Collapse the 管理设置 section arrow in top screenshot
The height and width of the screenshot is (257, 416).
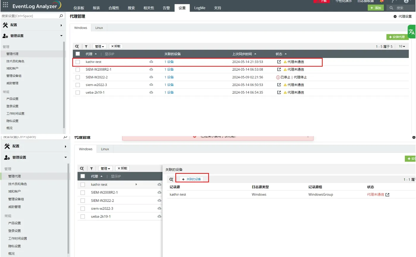(x=62, y=36)
